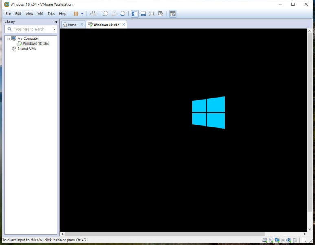Take a snapshot of this VM
This screenshot has width=315, height=245.
105,14
